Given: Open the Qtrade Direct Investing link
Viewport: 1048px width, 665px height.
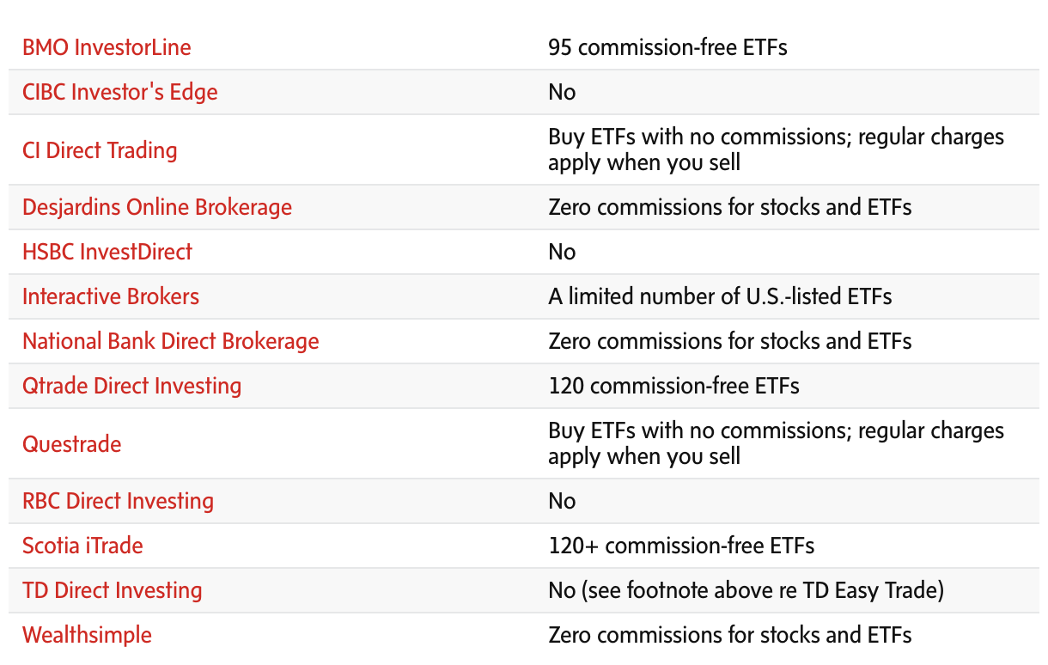Looking at the screenshot, I should click(x=131, y=386).
